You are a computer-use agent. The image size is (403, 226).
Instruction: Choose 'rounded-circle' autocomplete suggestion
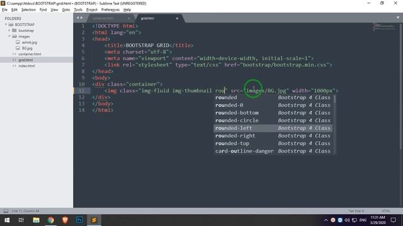click(x=273, y=121)
